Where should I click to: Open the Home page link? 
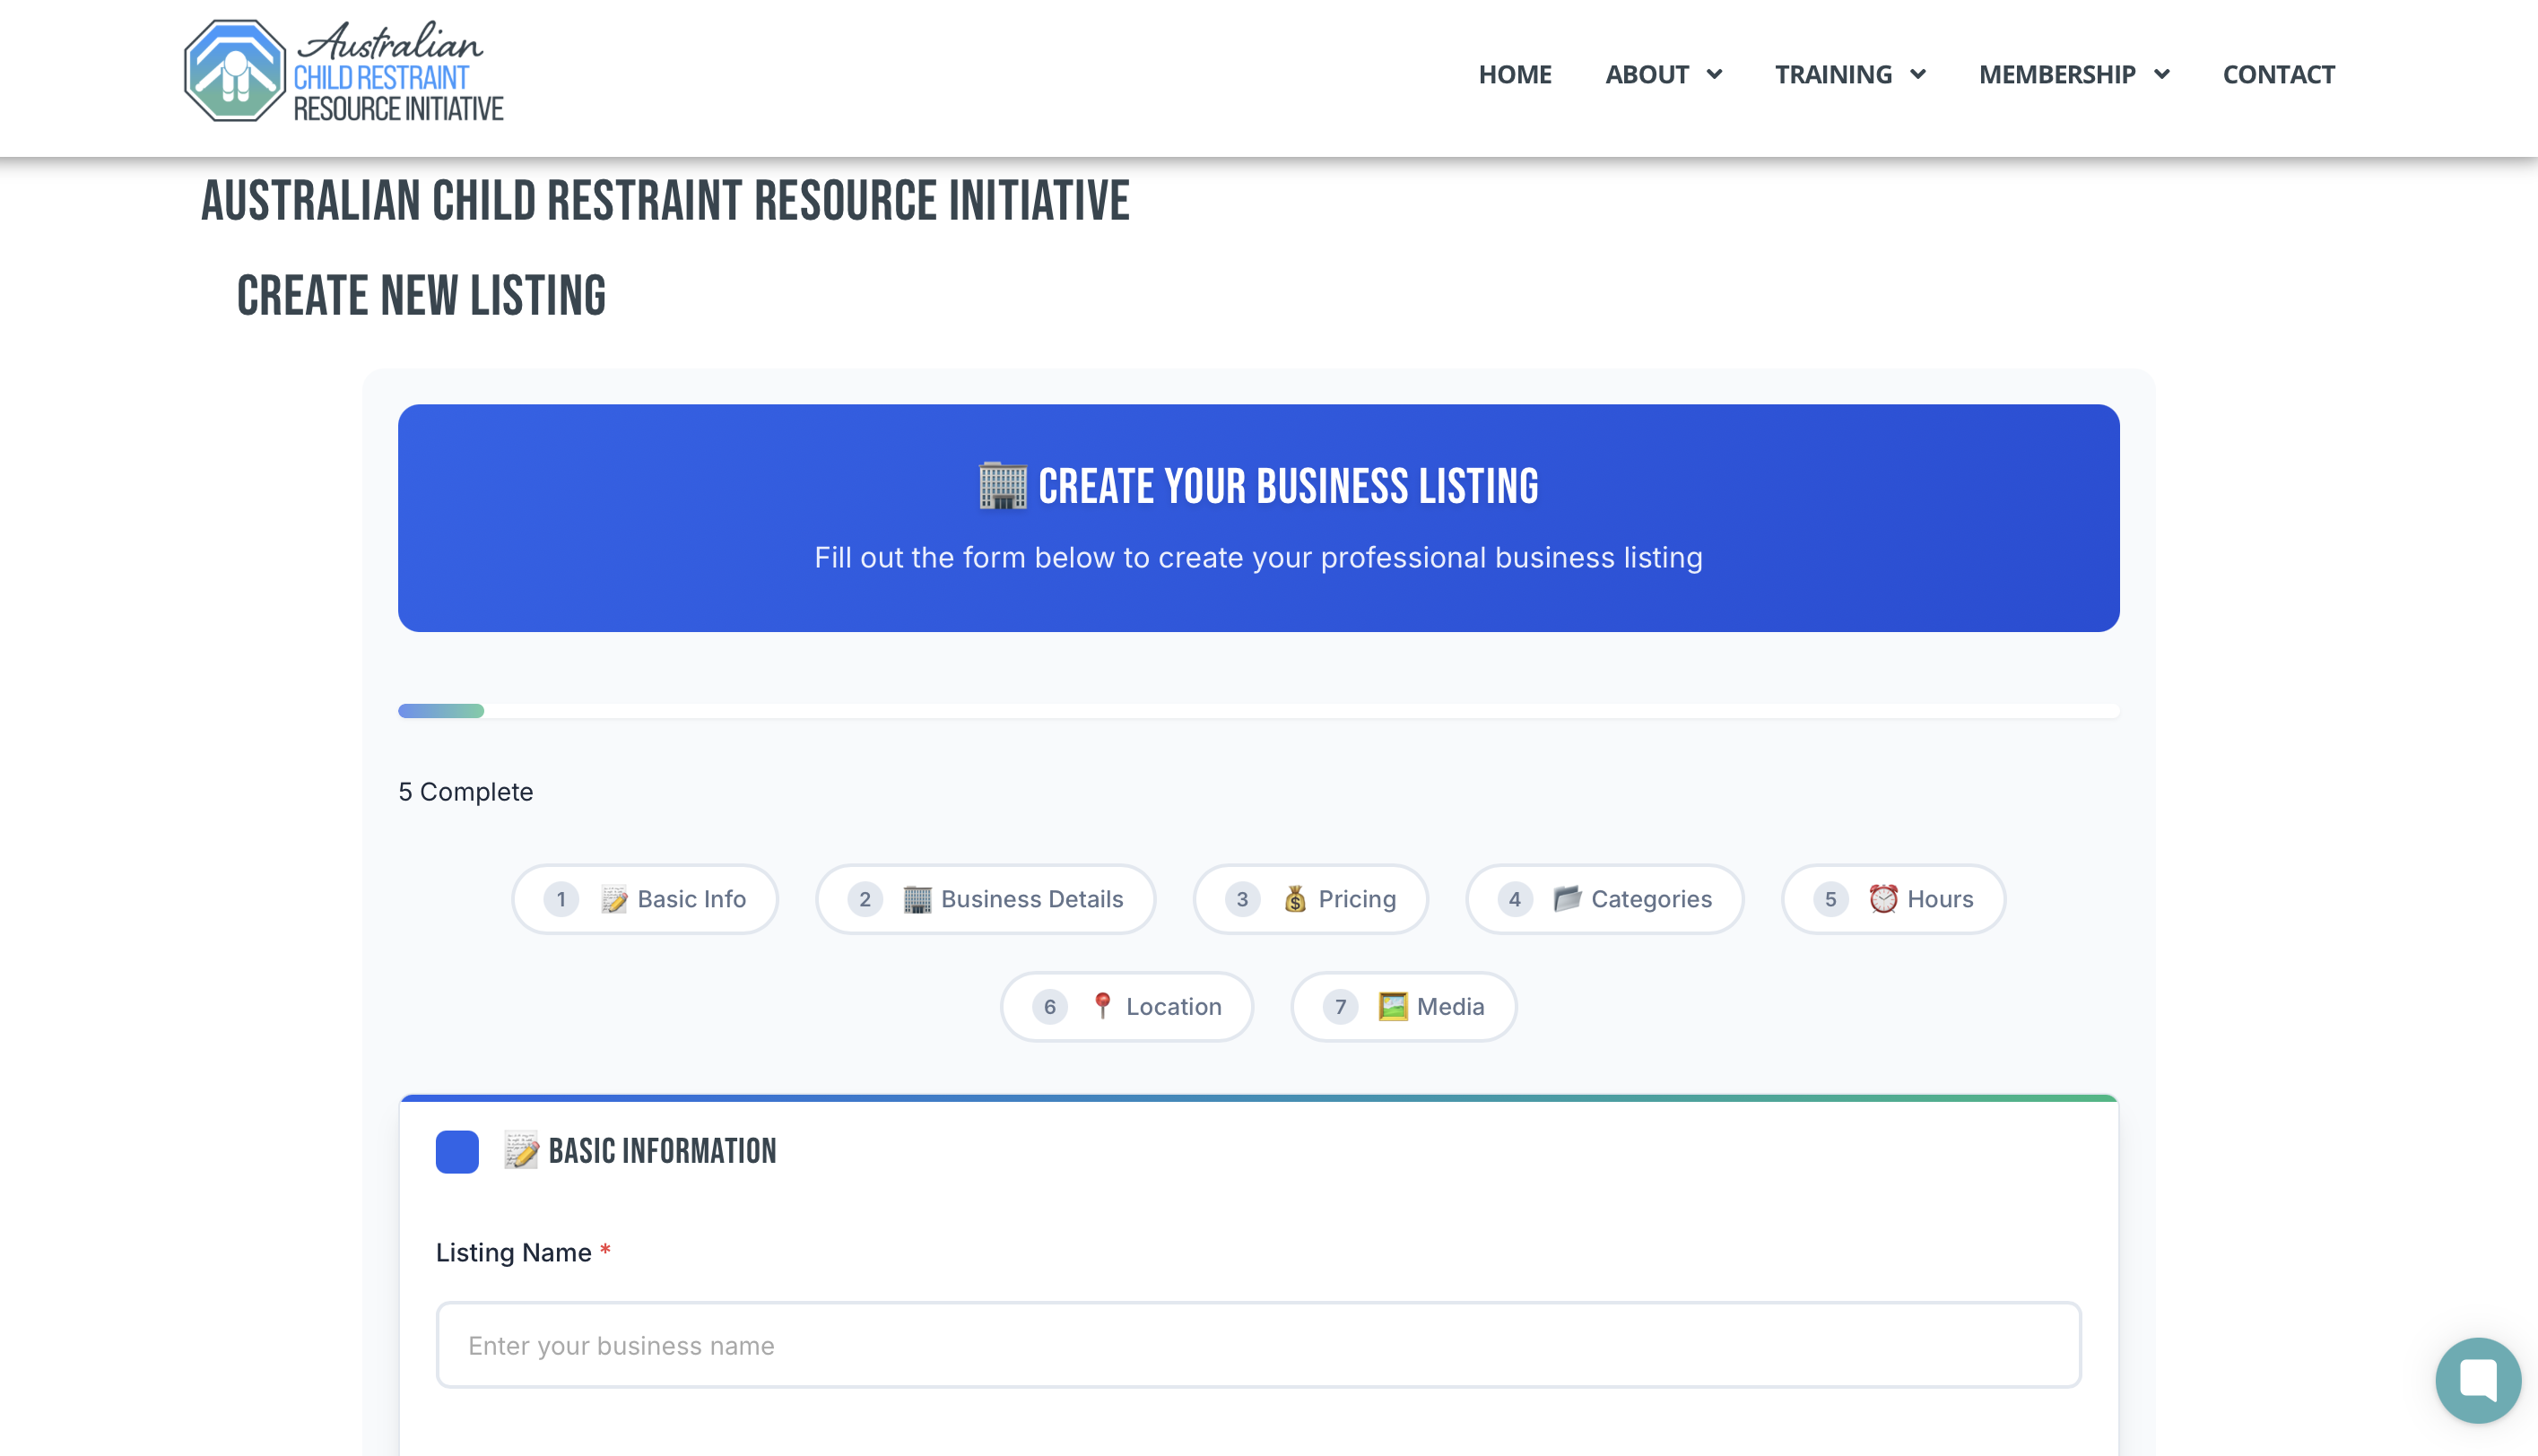click(1515, 75)
